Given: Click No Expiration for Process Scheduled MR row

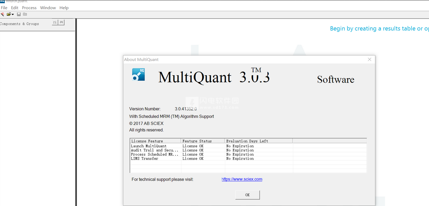Looking at the screenshot, I should (240, 154).
